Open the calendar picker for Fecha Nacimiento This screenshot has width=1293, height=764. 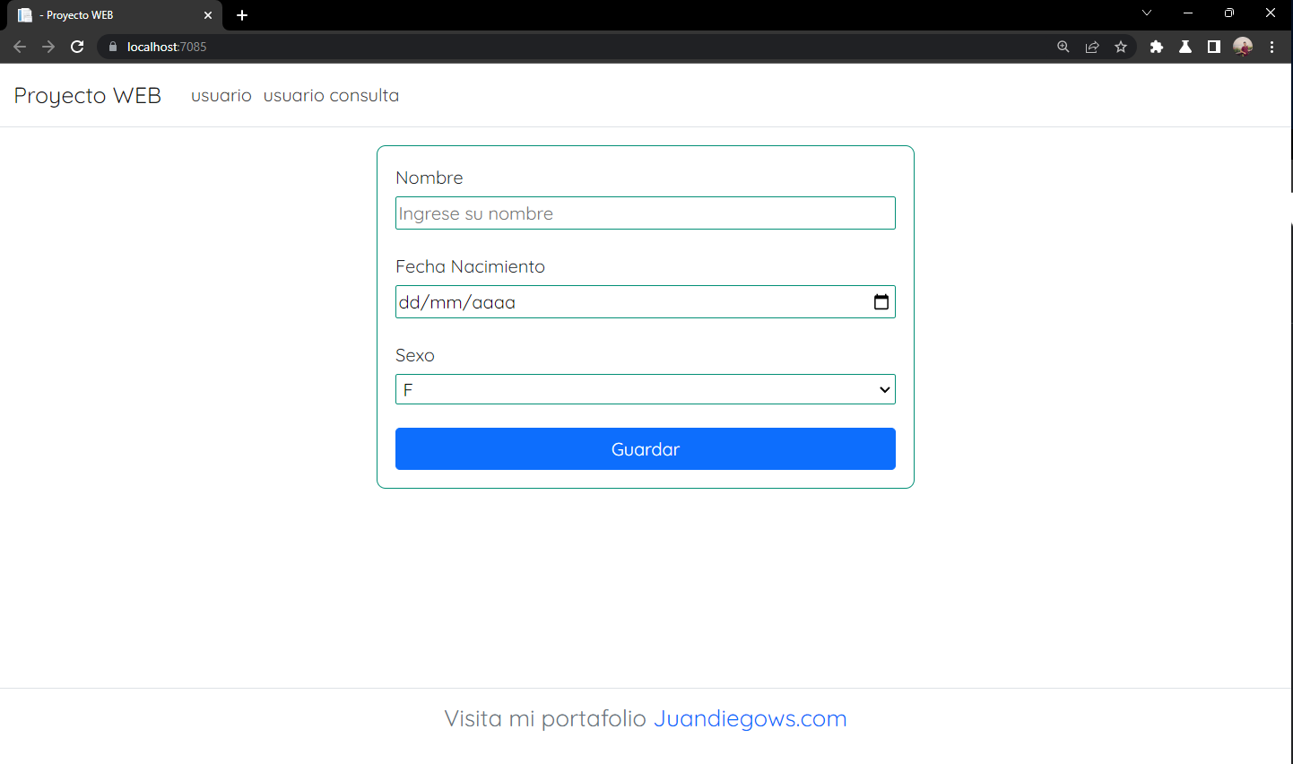pyautogui.click(x=881, y=301)
